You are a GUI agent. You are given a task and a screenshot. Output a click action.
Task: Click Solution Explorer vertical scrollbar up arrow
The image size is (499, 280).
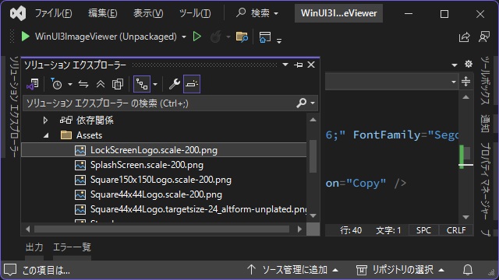tap(313, 120)
